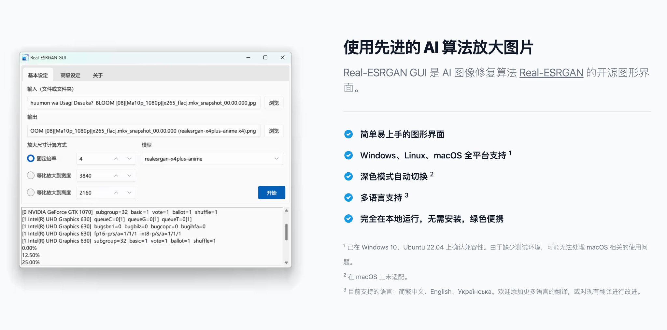Increase the fixed scale value 4
667x330 pixels.
pyautogui.click(x=116, y=158)
